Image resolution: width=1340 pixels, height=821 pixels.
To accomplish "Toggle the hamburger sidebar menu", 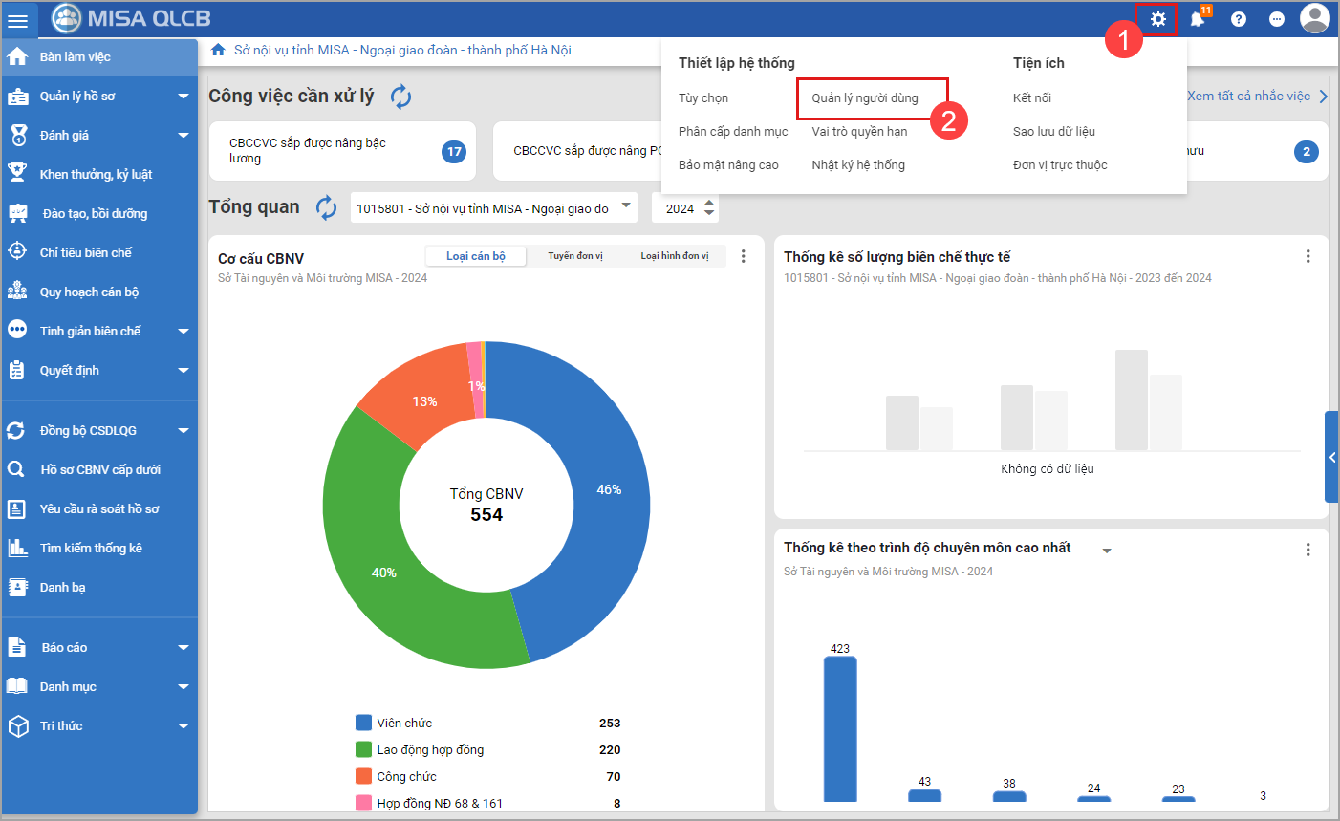I will [18, 20].
